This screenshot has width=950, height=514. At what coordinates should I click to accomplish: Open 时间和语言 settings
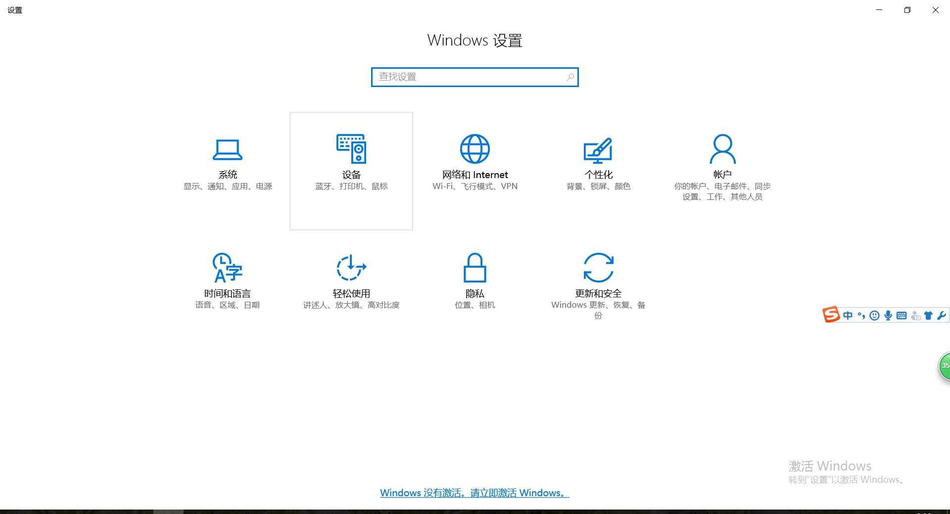(227, 280)
